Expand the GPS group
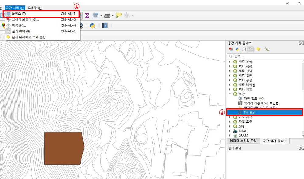This screenshot has height=179, width=304. 230,126
